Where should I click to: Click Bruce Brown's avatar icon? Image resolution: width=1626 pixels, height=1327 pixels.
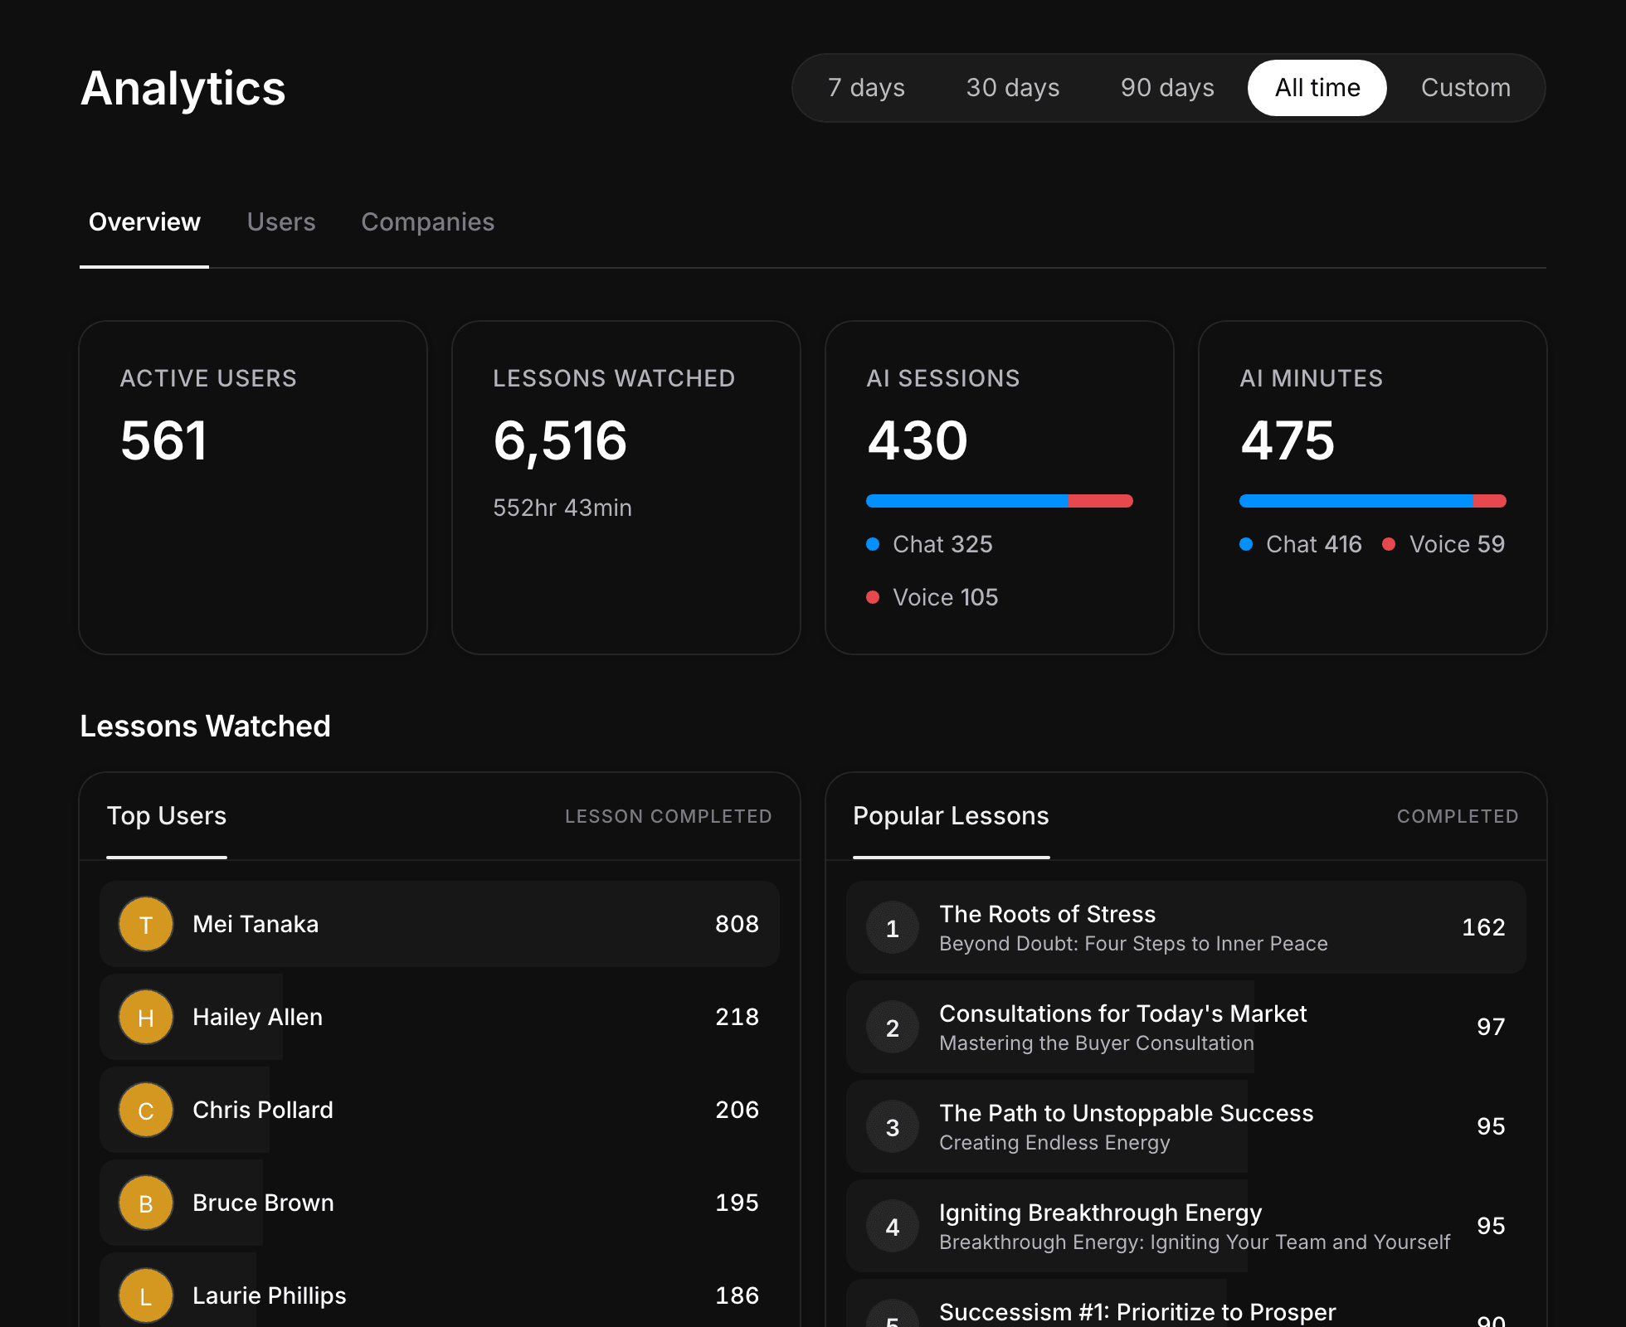coord(146,1203)
